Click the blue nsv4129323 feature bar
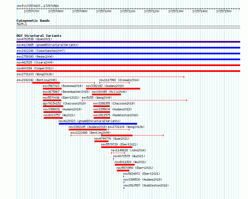248x199 pixels. (98, 124)
